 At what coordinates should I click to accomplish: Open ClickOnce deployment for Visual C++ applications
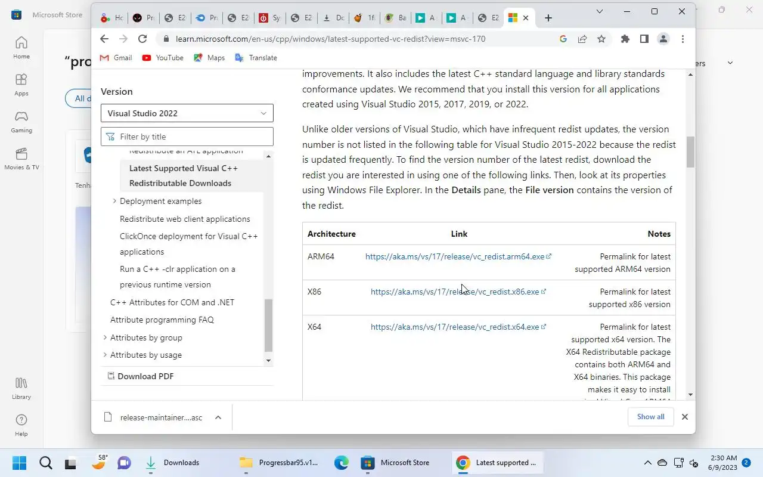(x=189, y=244)
